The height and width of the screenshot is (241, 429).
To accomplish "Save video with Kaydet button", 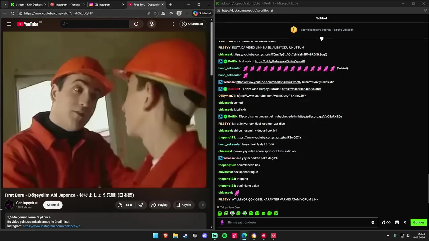I will coord(183,205).
